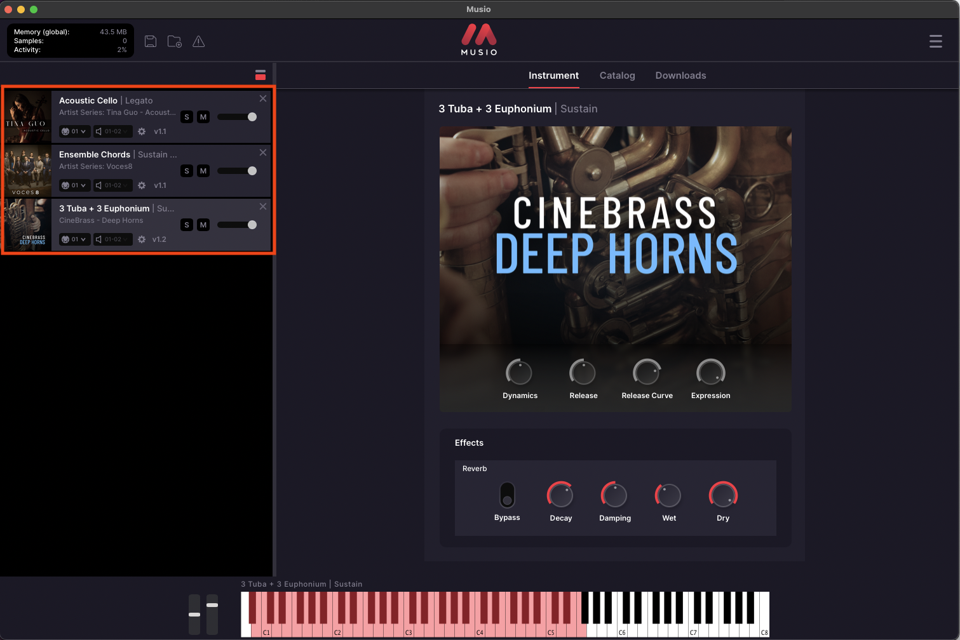Open settings gear for Acoustic Cello
This screenshot has height=640, width=960.
142,131
